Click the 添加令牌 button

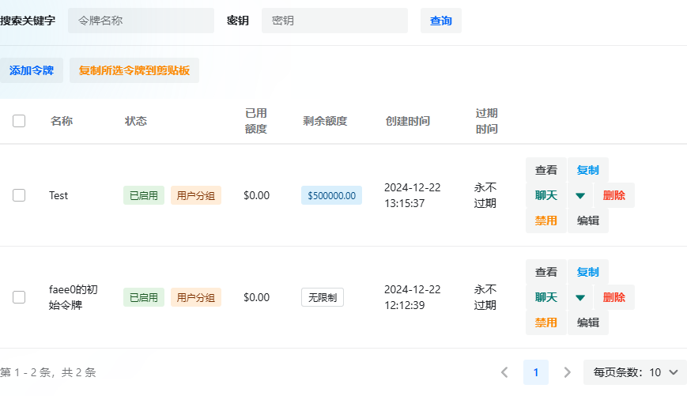[32, 70]
